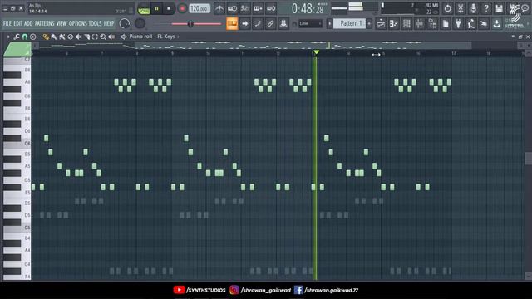
Task: Expand the arrow after 'FL Keys' title
Action: click(178, 37)
